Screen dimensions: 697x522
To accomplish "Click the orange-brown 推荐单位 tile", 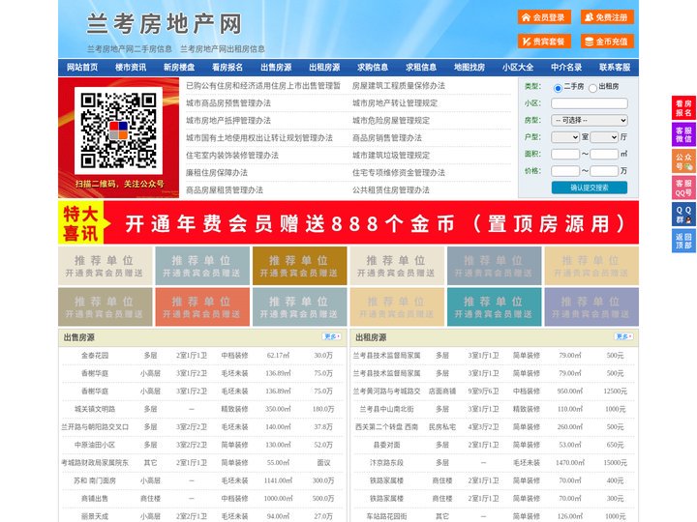I will (x=299, y=266).
